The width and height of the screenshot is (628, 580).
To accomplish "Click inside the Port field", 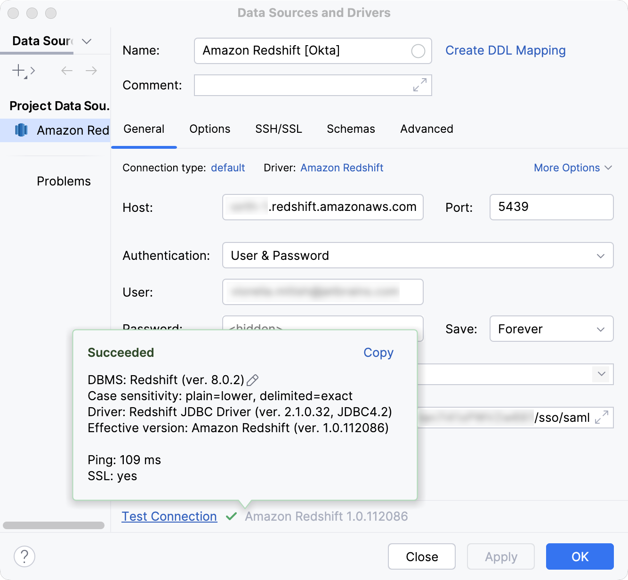I will (x=551, y=207).
